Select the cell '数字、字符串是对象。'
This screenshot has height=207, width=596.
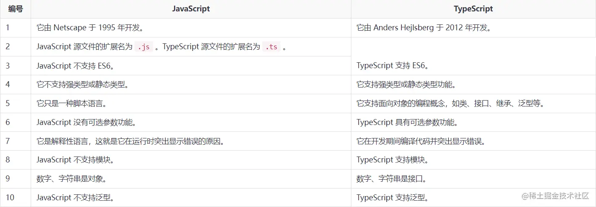click(x=191, y=179)
